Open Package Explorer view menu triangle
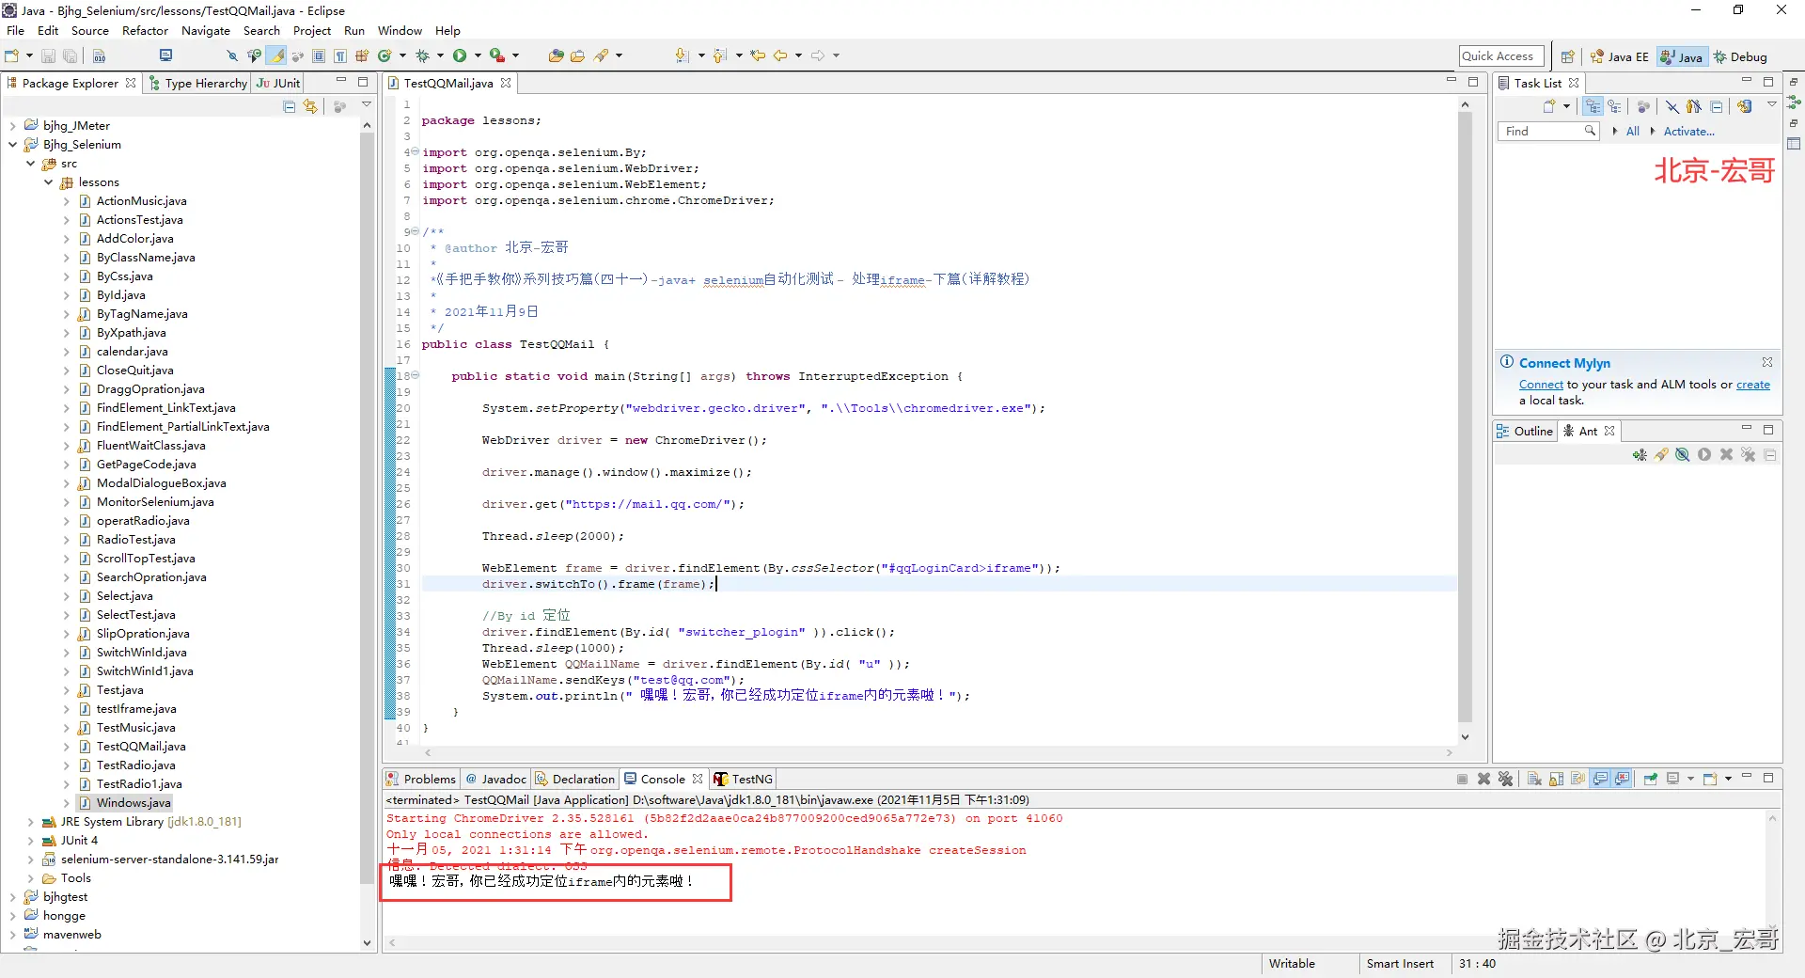The height and width of the screenshot is (978, 1805). pyautogui.click(x=367, y=105)
